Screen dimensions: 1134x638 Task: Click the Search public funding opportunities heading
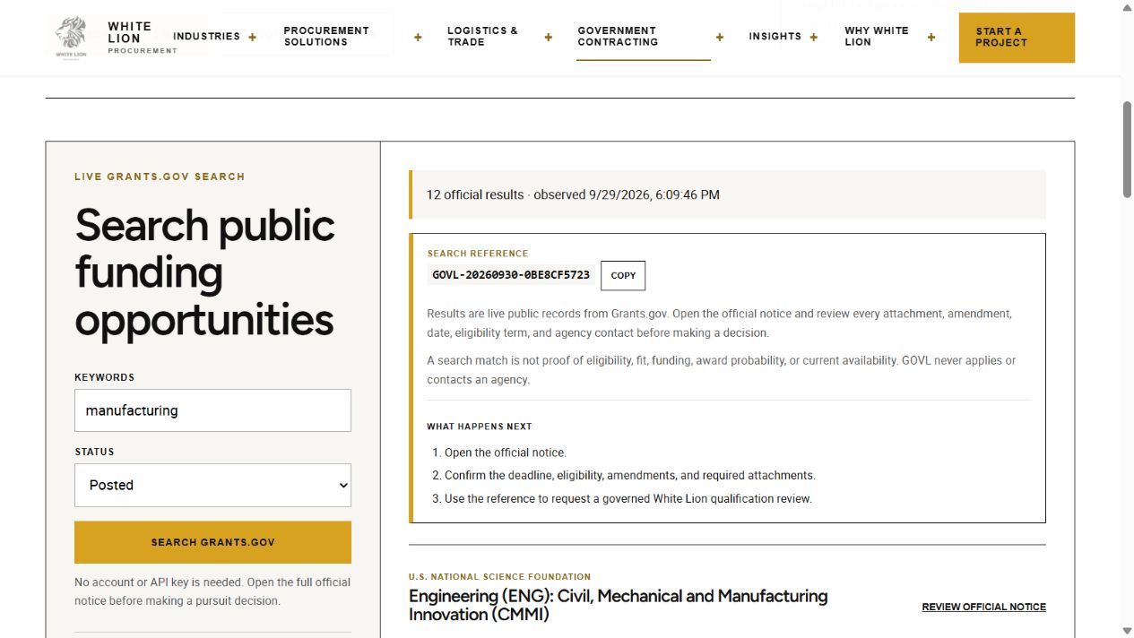click(x=205, y=272)
